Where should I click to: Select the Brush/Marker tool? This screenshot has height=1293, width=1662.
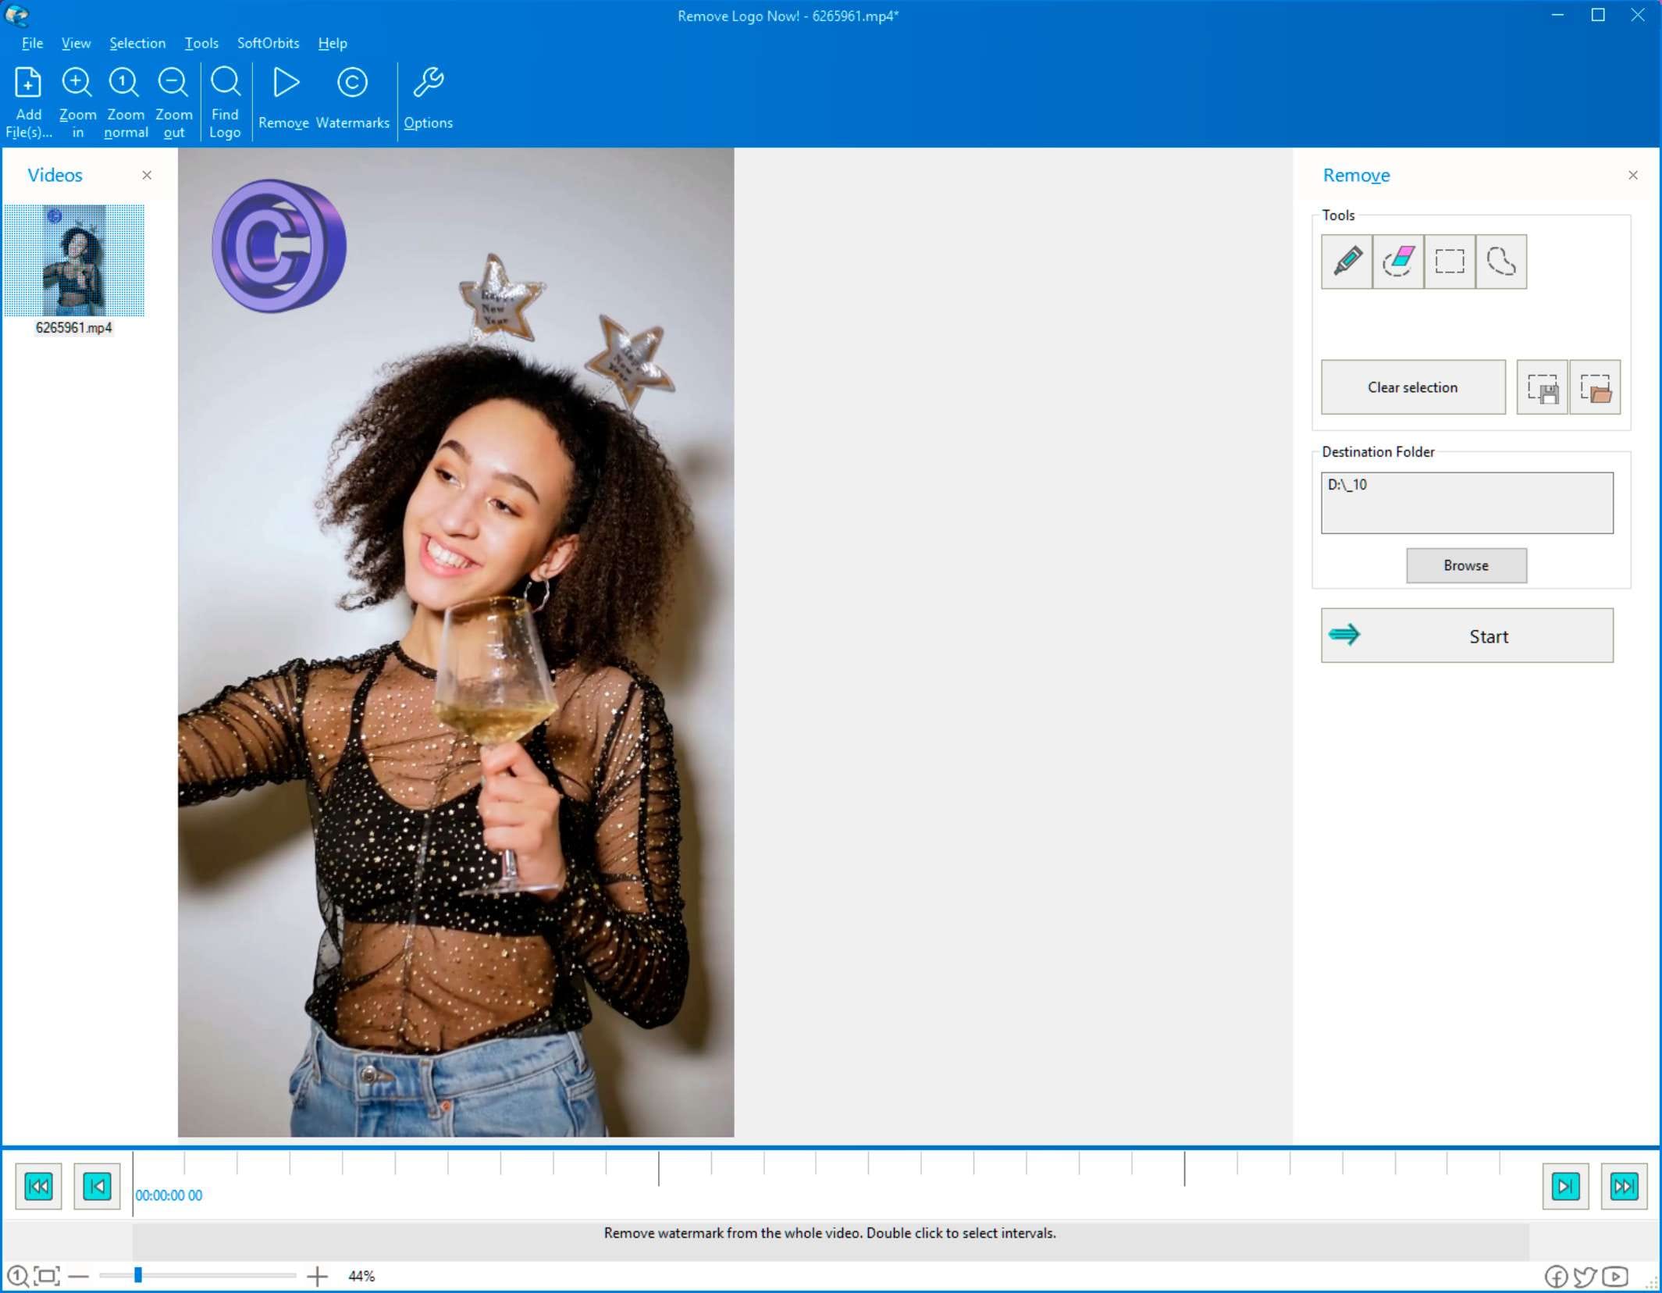[x=1347, y=261]
